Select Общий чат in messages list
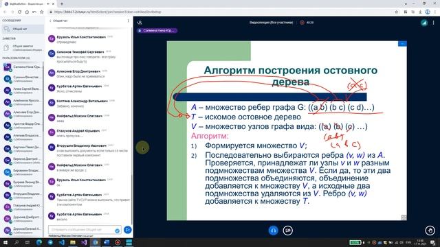 (x=23, y=29)
